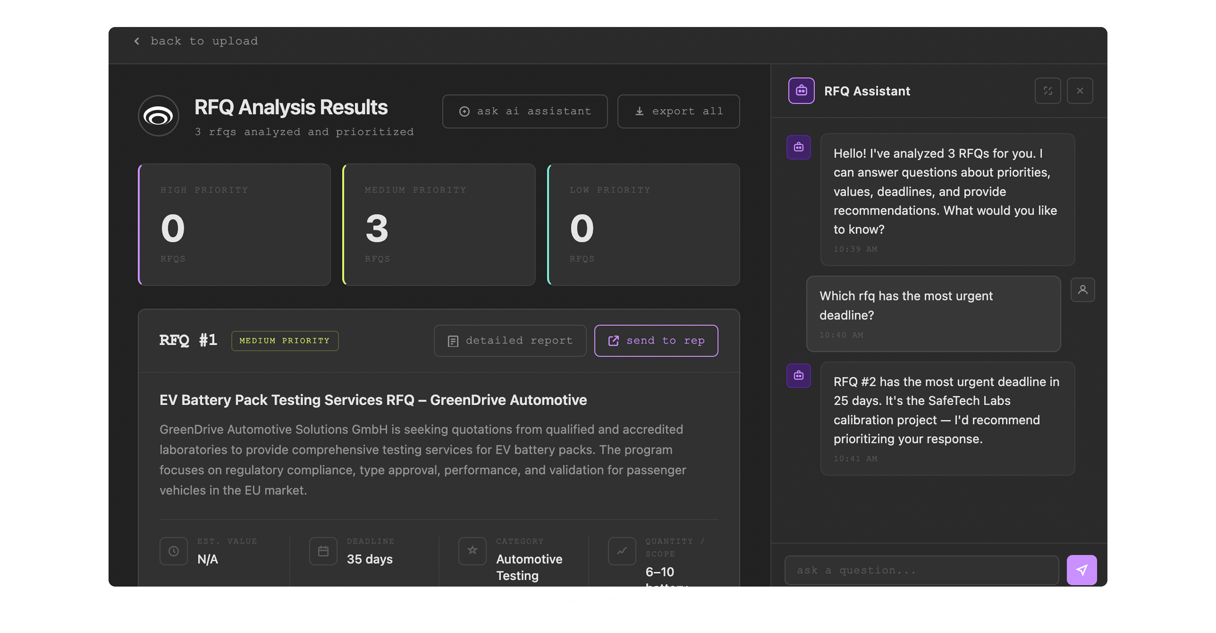Click the Medium Priority badge on RFQ #1
The width and height of the screenshot is (1216, 633).
point(285,341)
